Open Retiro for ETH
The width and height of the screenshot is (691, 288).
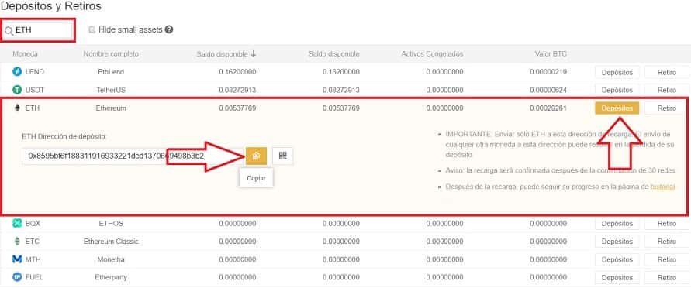point(667,108)
